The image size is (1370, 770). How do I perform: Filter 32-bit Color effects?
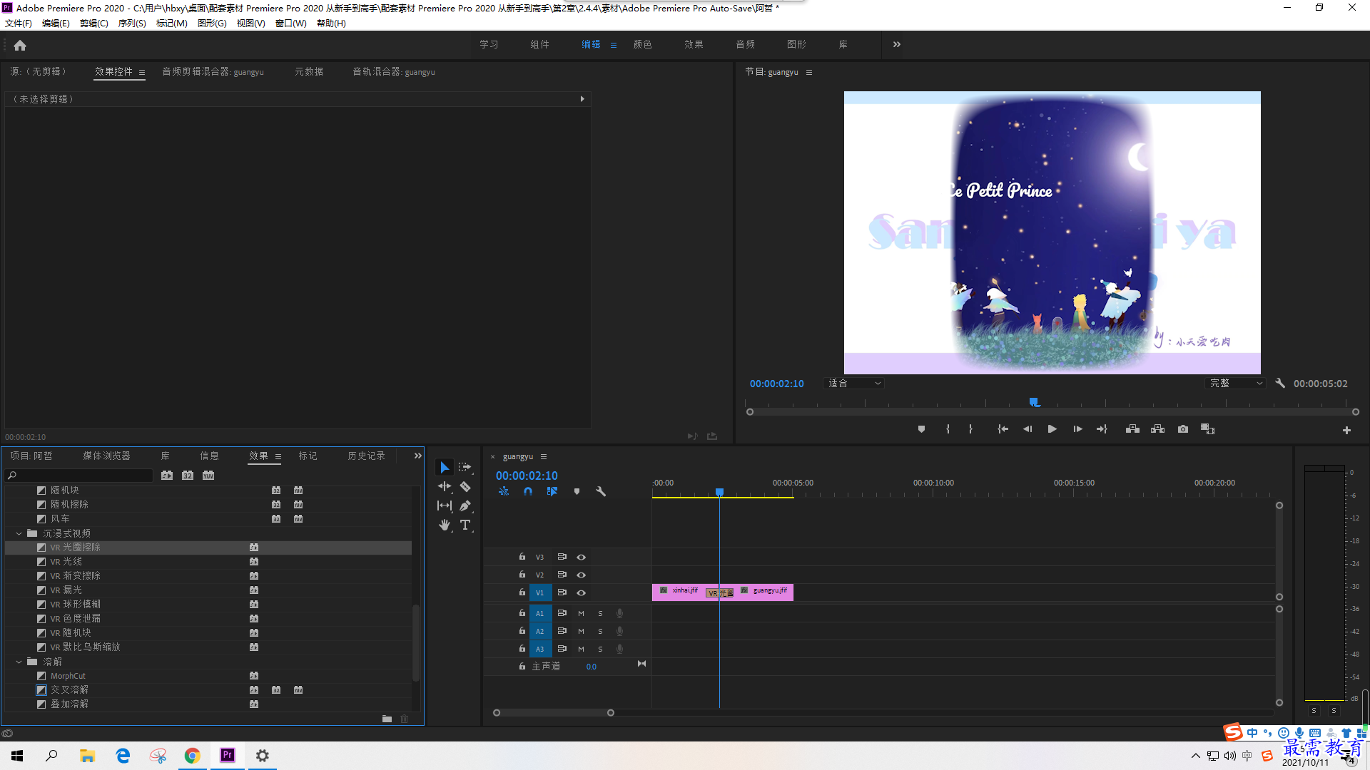(x=188, y=476)
